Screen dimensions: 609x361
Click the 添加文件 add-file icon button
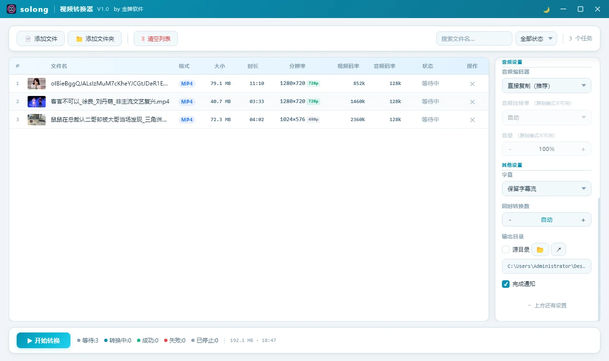pyautogui.click(x=29, y=38)
